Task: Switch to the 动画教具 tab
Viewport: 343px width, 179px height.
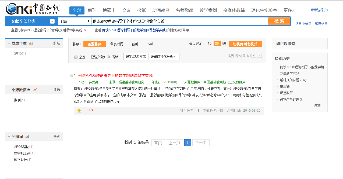Action: pyautogui.click(x=161, y=10)
